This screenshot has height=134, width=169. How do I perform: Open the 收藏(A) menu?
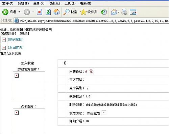click(54, 3)
